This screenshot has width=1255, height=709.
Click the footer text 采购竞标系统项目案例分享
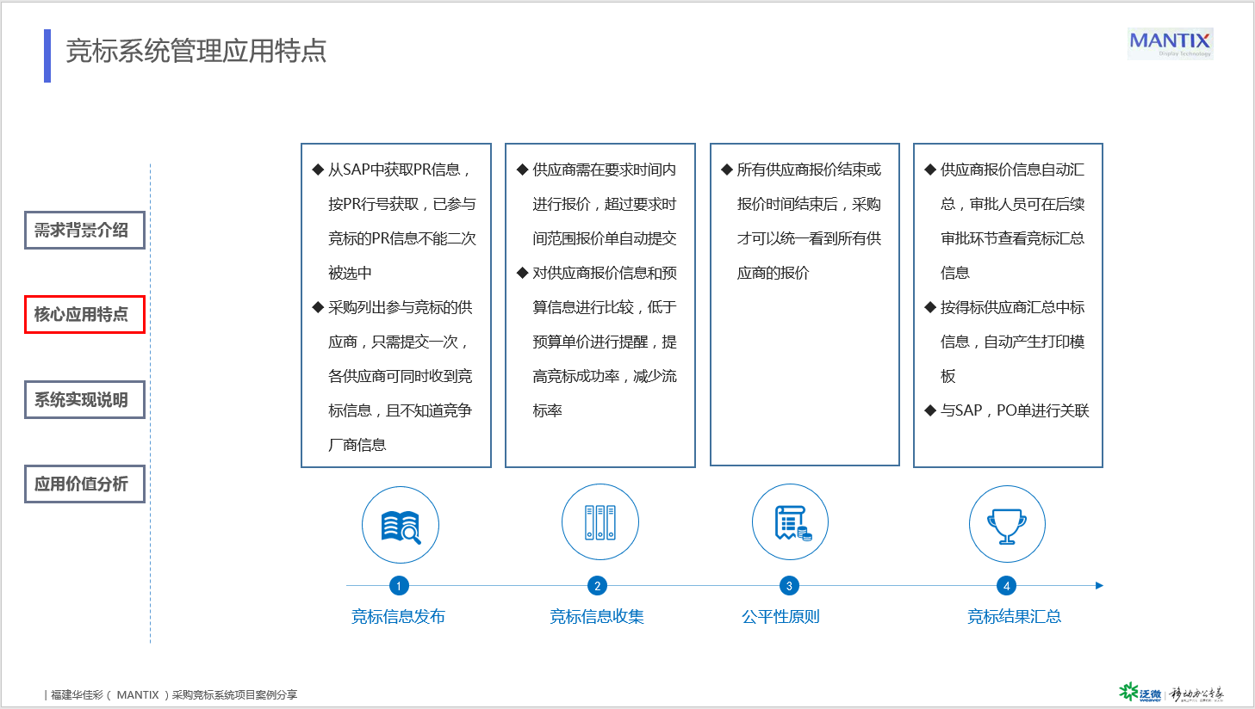click(234, 694)
